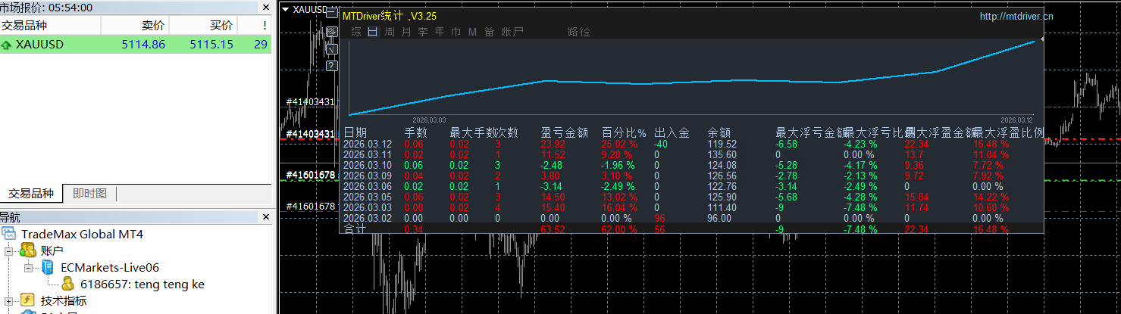This screenshot has height=314, width=1121.
Task: Select the 月 monthly statistics tab
Action: (x=406, y=32)
